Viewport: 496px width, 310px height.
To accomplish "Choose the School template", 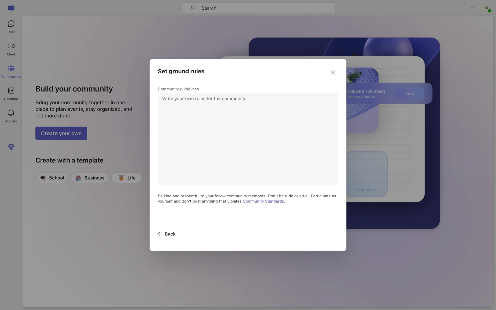I will pyautogui.click(x=52, y=178).
